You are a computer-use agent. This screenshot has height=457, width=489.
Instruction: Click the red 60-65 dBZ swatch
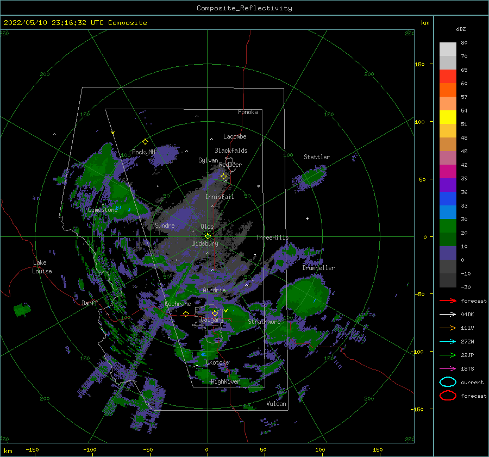coord(448,77)
